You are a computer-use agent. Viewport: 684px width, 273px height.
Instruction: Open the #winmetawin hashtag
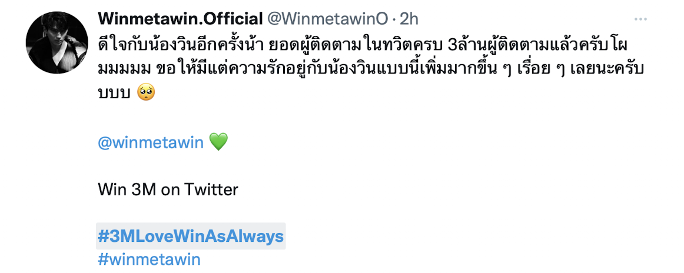pyautogui.click(x=149, y=259)
